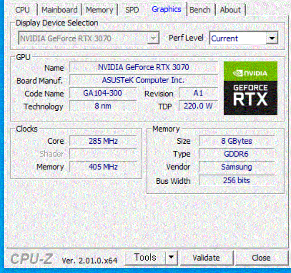Click the GPU Name field value
Image resolution: width=291 pixels, height=273 pixels.
click(143, 67)
